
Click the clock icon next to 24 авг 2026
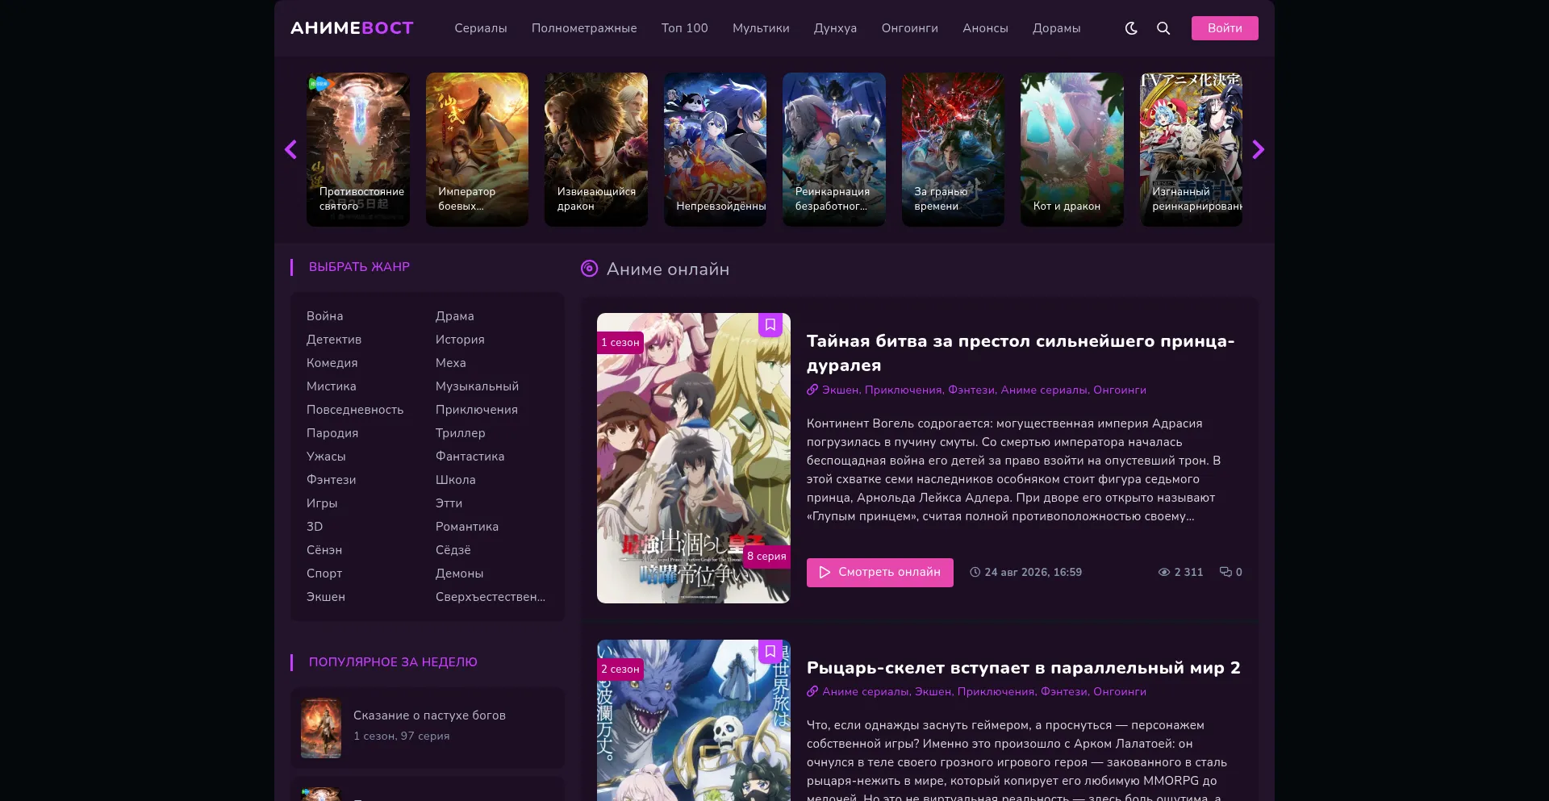point(975,572)
